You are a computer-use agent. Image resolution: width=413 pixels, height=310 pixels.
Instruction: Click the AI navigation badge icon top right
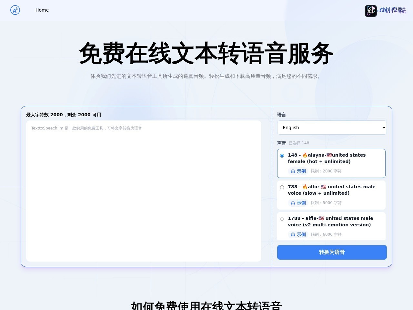point(371,11)
